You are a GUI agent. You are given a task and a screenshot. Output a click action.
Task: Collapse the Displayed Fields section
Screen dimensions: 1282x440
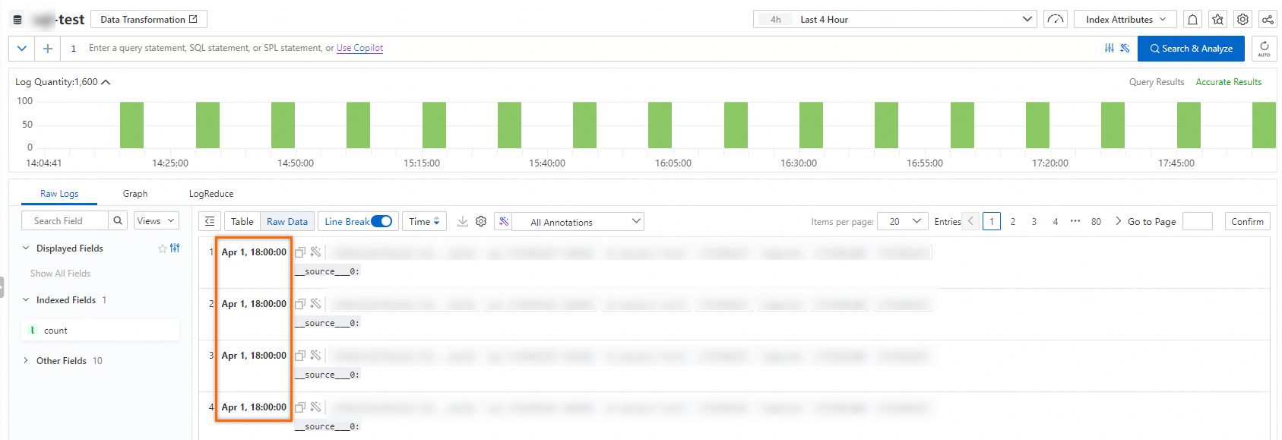[x=26, y=248]
